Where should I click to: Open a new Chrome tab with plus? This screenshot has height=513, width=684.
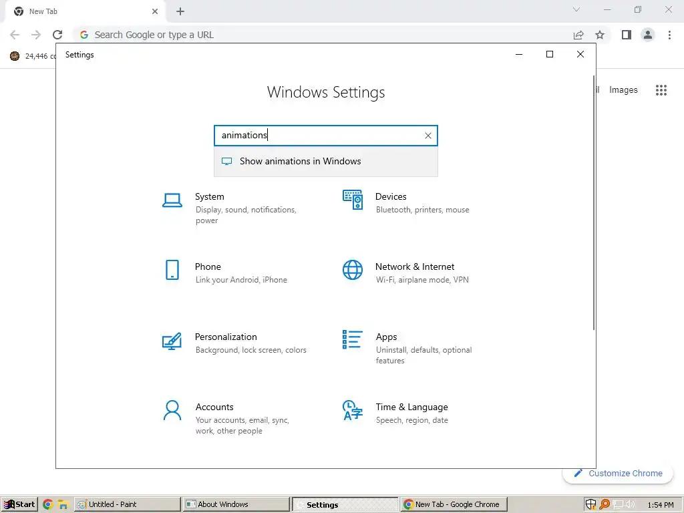click(x=180, y=11)
